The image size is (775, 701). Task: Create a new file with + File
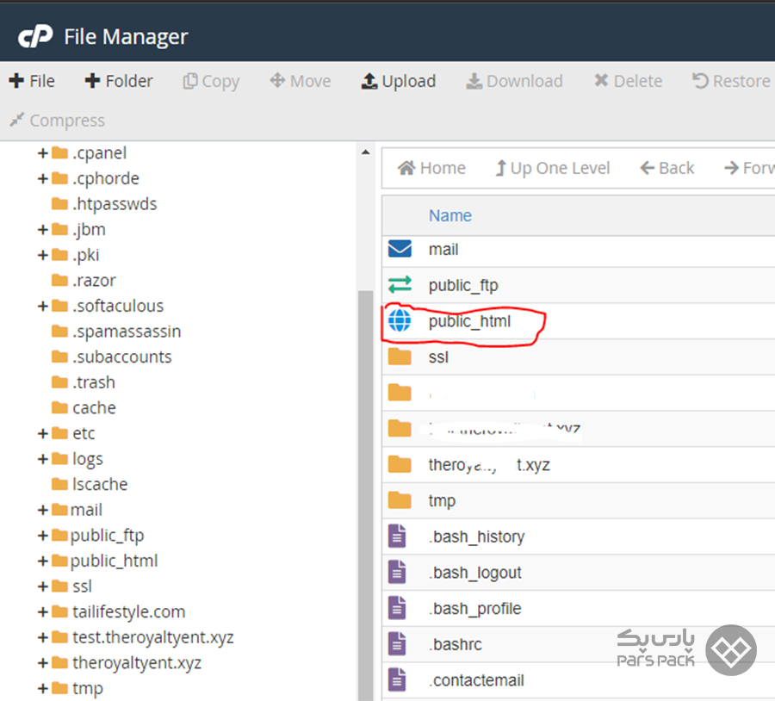pyautogui.click(x=32, y=81)
